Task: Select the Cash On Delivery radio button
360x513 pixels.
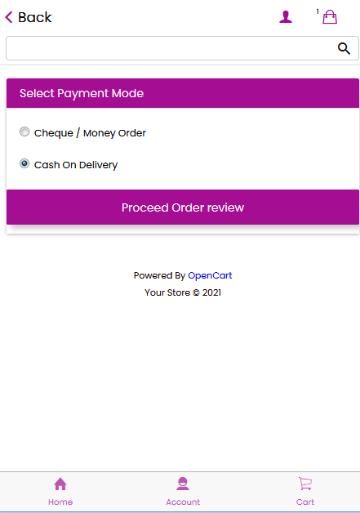Action: click(24, 163)
